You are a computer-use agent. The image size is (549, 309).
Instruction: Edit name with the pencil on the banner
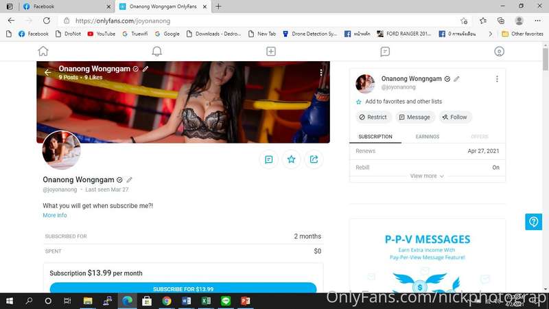point(145,69)
